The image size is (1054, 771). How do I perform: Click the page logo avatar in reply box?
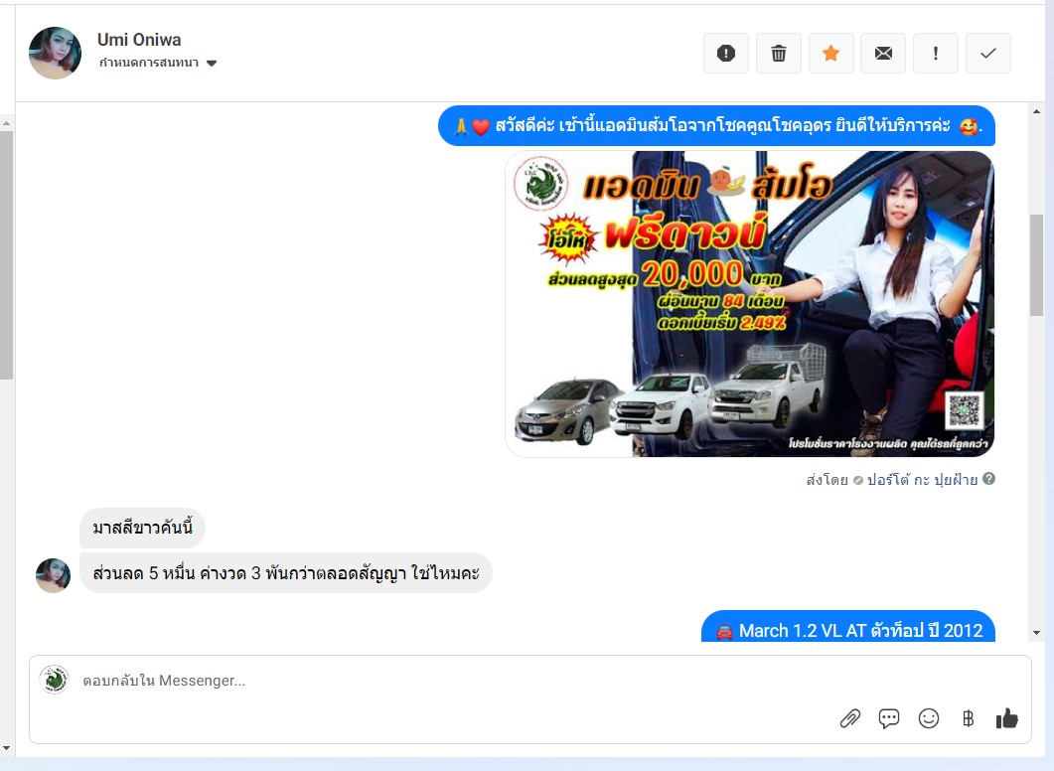tap(54, 680)
